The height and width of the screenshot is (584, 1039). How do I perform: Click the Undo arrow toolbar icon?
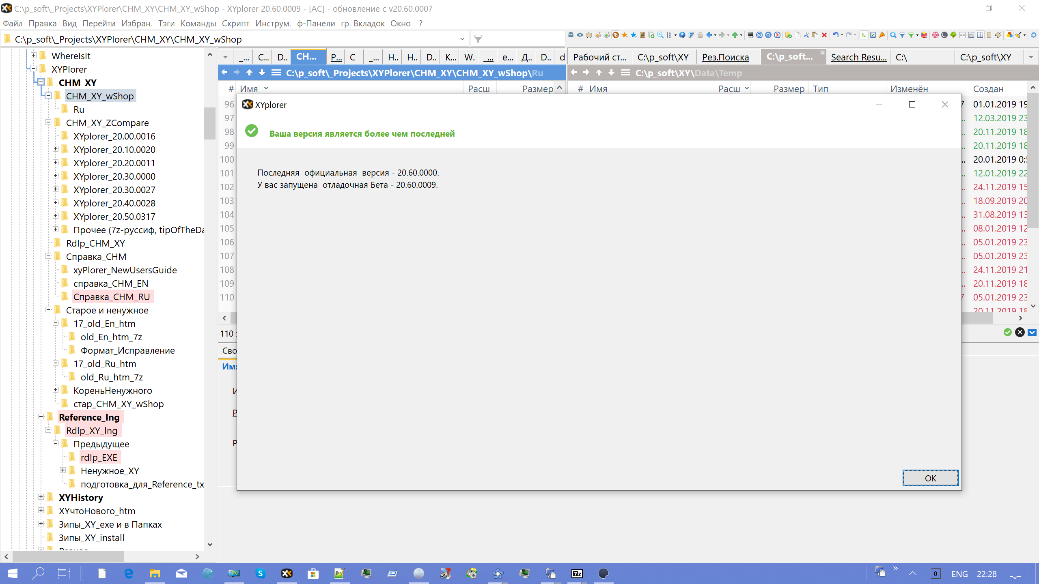835,35
